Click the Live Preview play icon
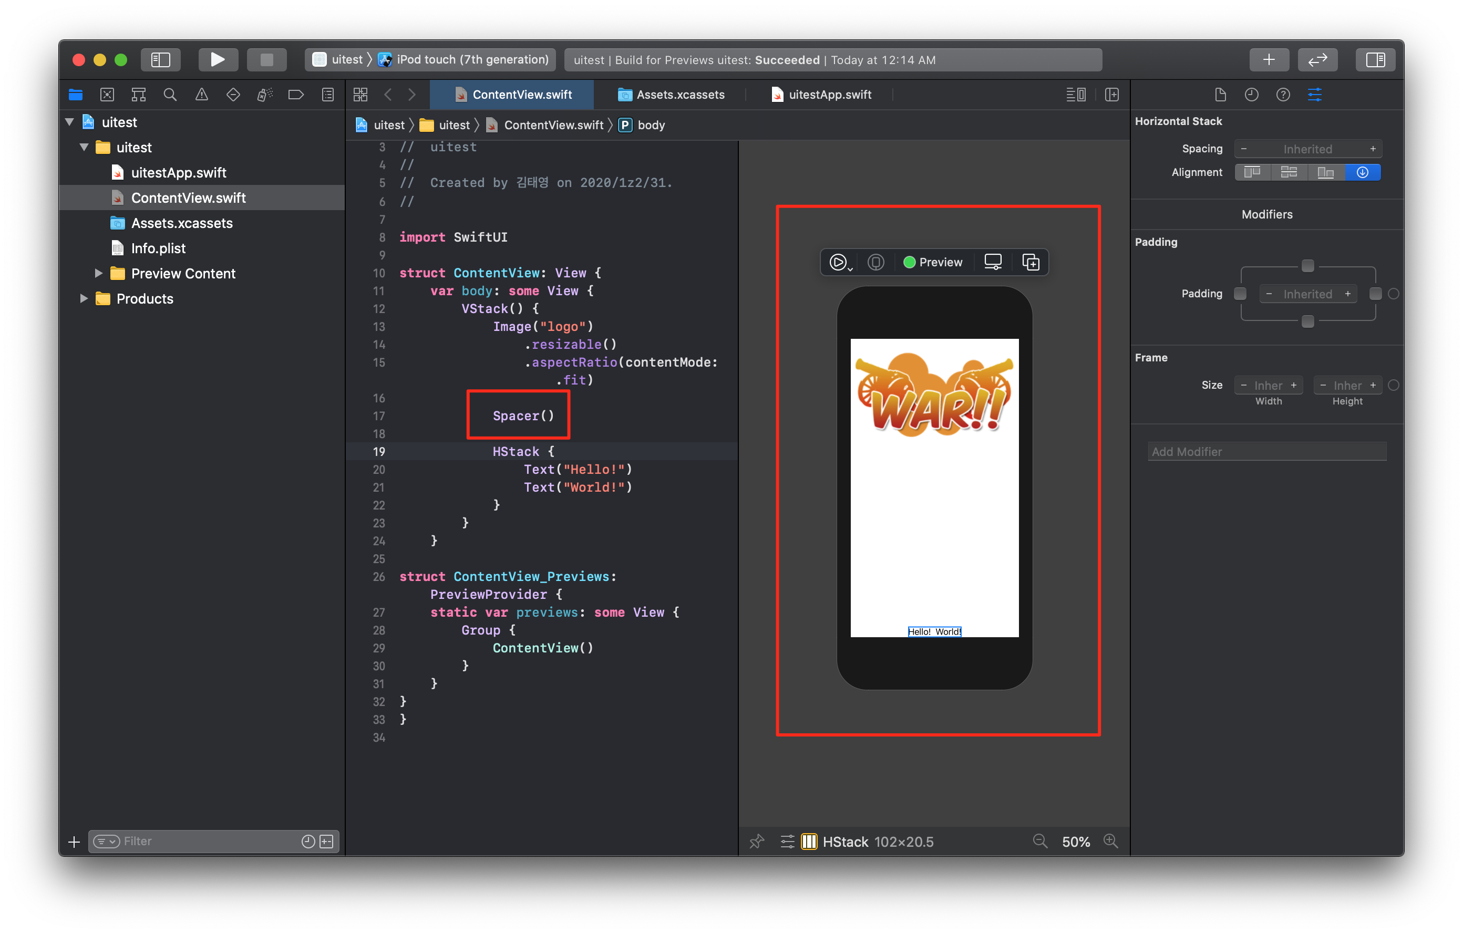 (838, 262)
